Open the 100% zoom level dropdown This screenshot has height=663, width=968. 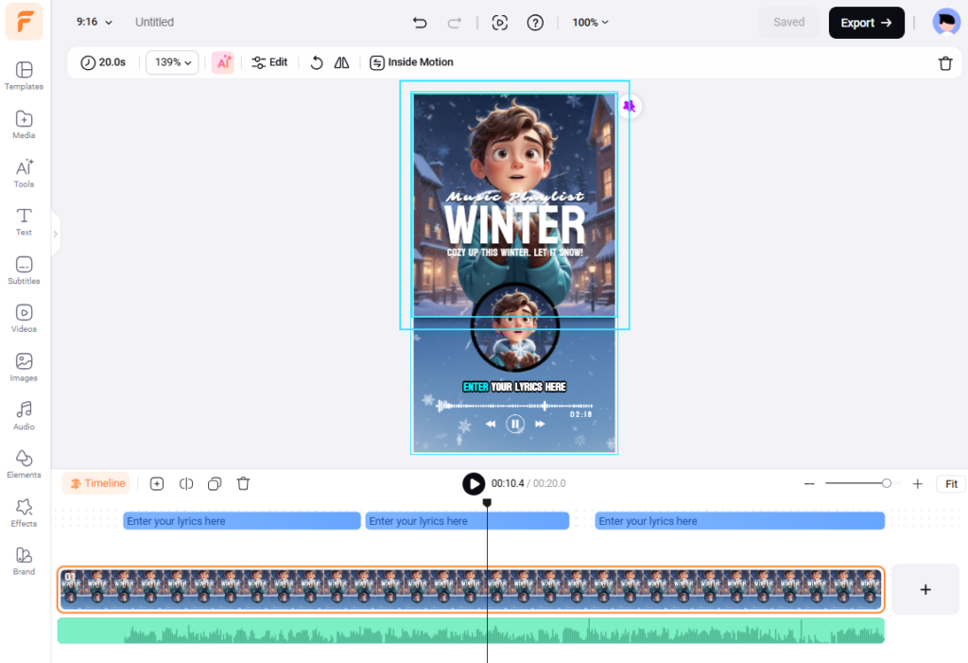point(590,22)
